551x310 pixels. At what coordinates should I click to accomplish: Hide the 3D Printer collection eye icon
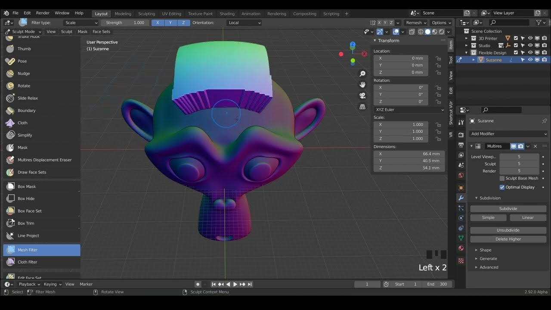point(530,38)
